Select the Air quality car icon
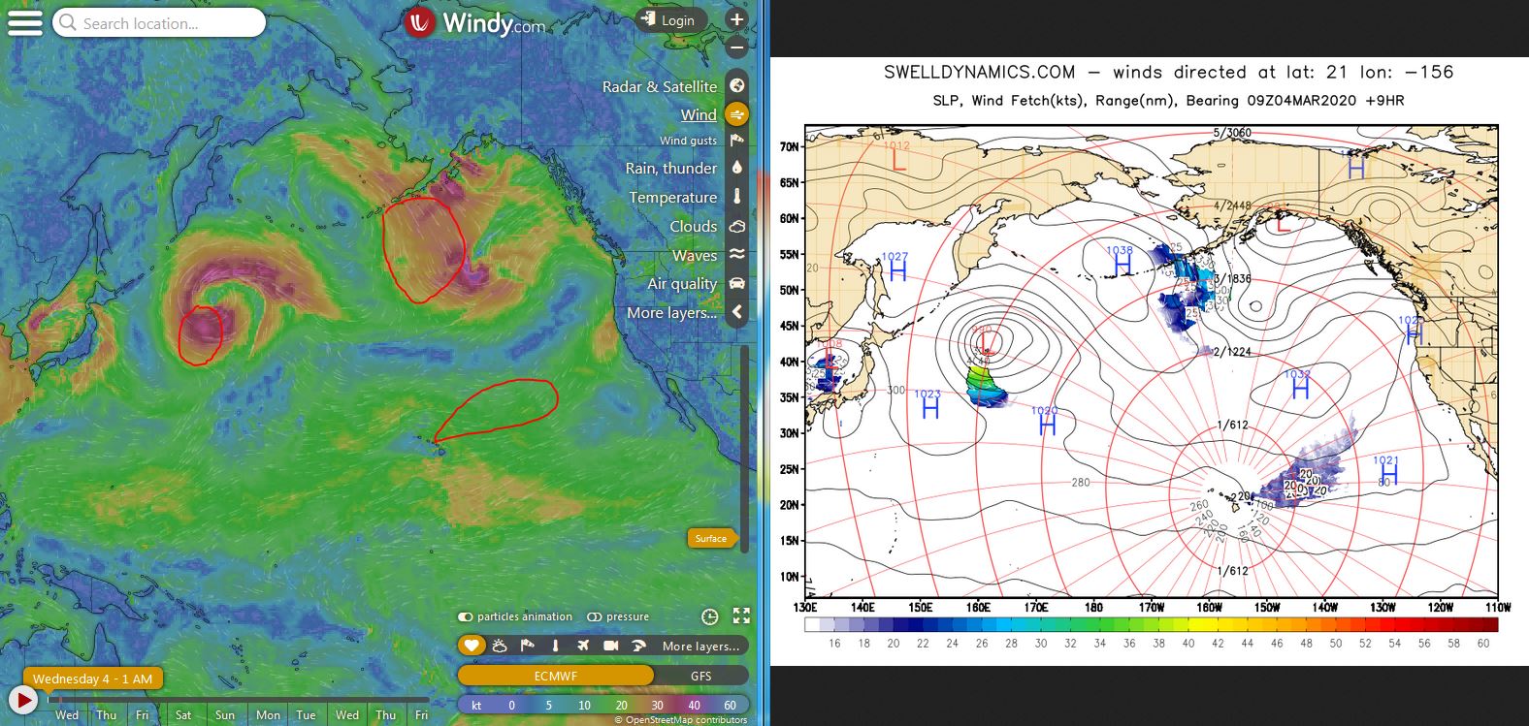Screen dimensions: 1529x726 (736, 283)
